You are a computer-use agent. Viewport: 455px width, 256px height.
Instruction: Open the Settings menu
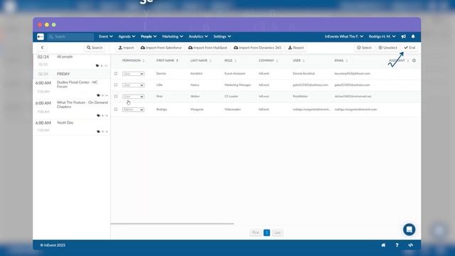pyautogui.click(x=222, y=36)
